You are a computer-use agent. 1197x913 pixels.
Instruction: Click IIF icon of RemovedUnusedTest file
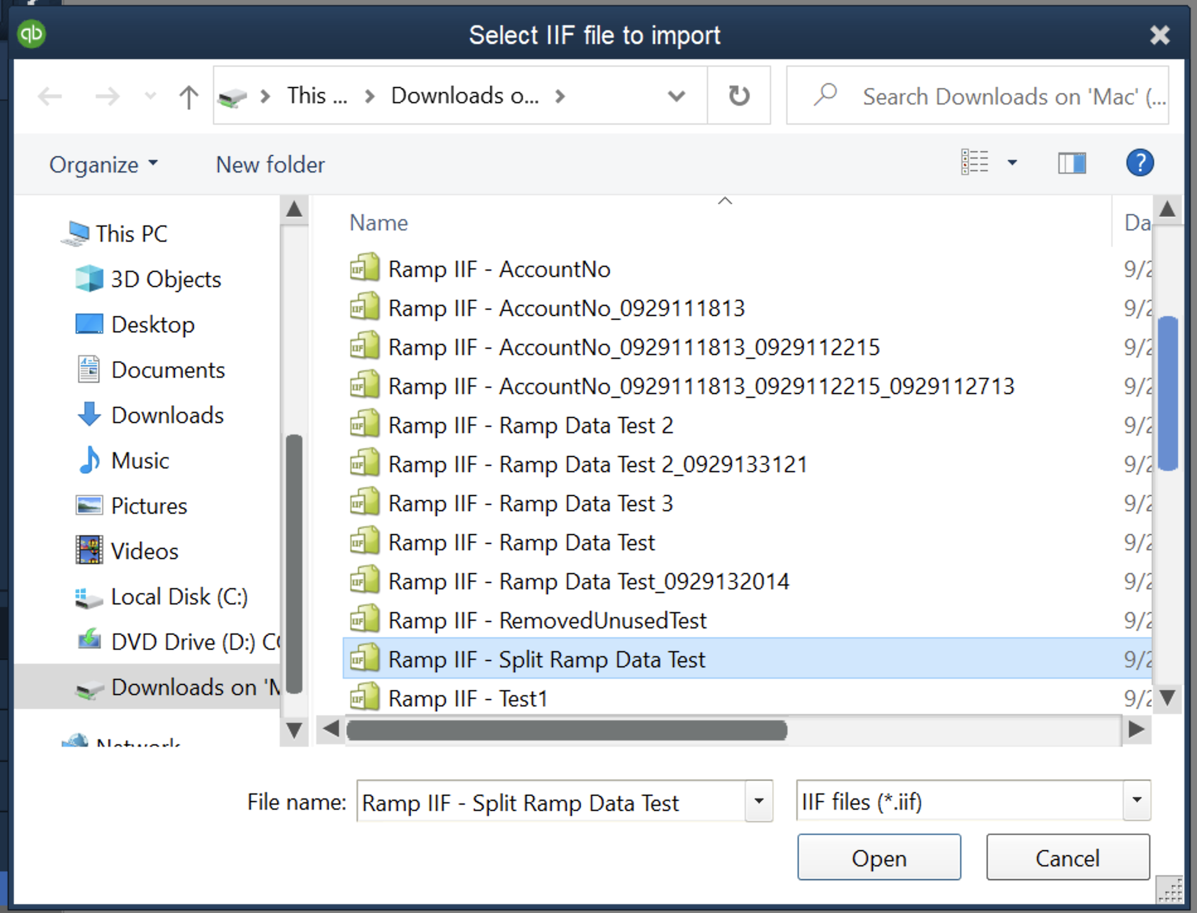pos(365,619)
